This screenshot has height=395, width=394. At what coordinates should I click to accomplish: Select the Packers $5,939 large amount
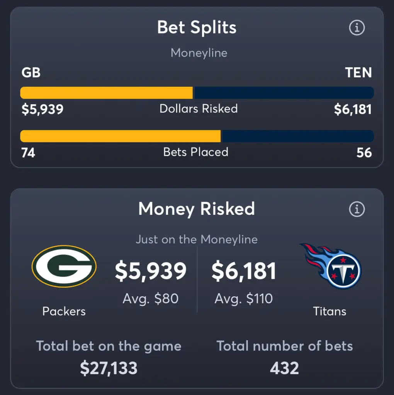point(151,271)
